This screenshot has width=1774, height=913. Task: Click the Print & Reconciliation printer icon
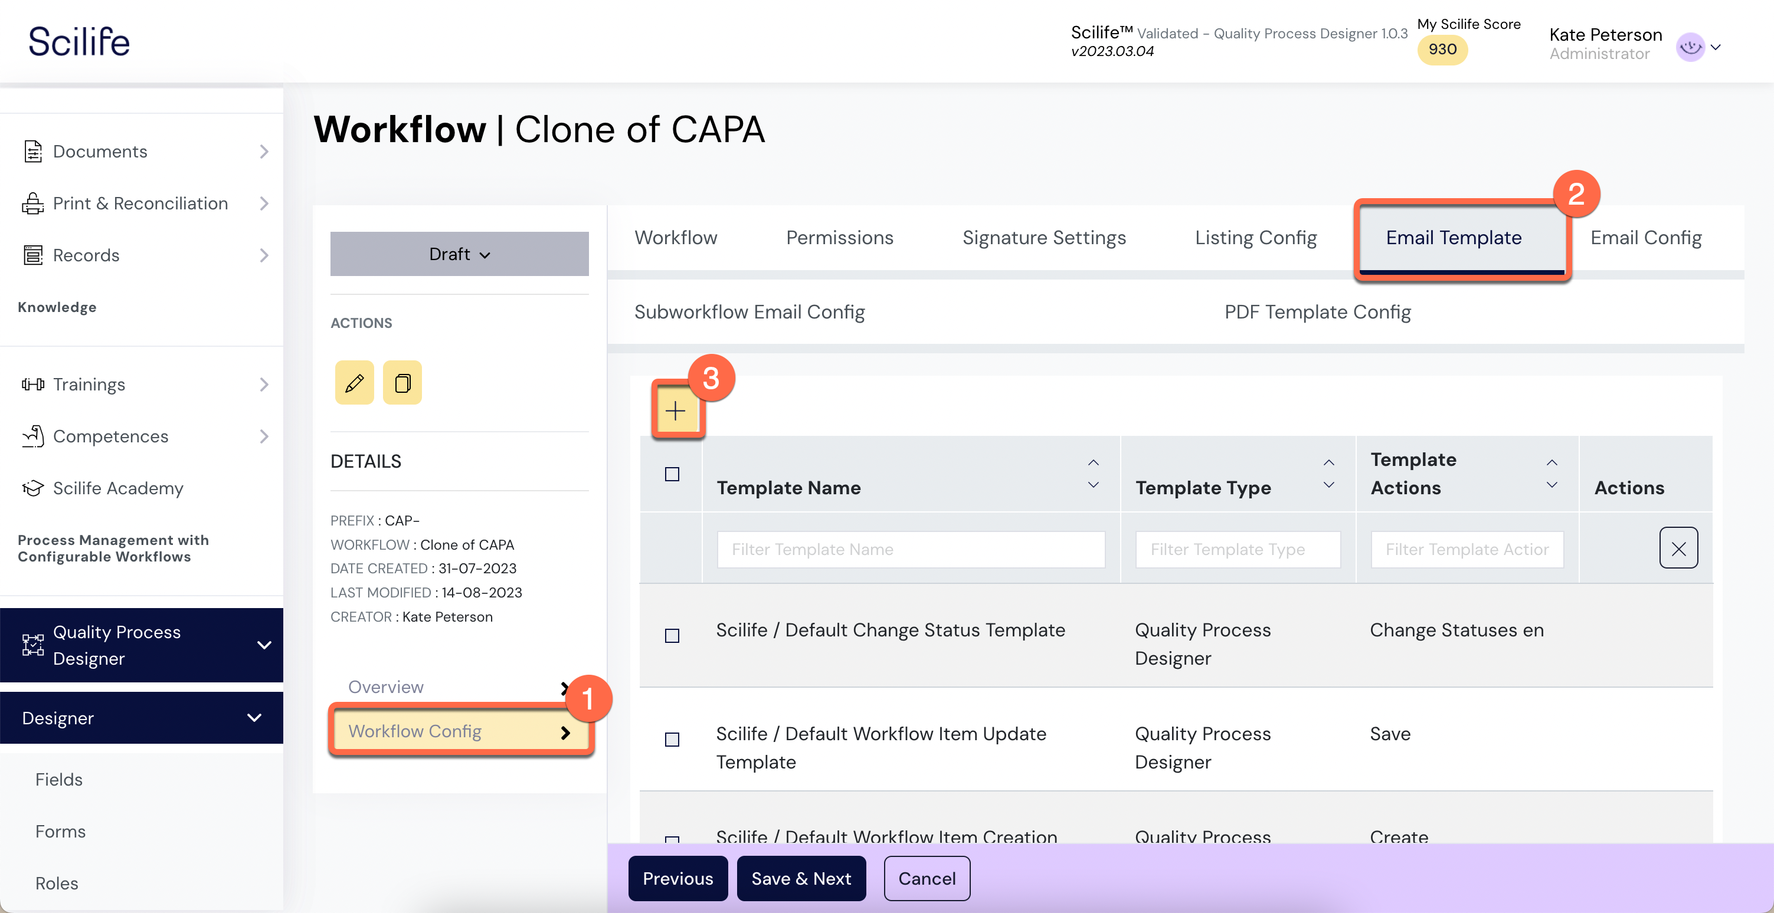[x=32, y=203]
